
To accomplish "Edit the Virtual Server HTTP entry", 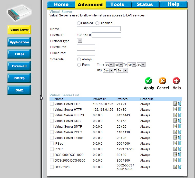I will tap(175, 109).
